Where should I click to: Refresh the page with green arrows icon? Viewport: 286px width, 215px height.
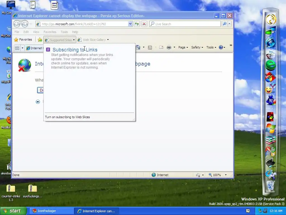point(137,24)
